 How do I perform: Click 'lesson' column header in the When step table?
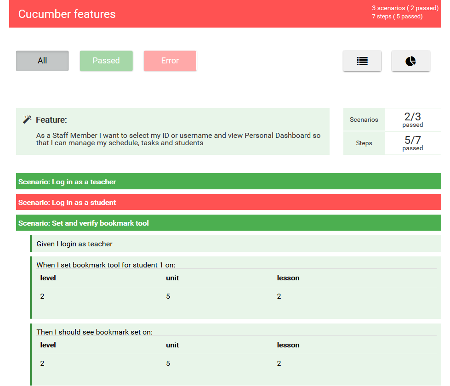[288, 278]
